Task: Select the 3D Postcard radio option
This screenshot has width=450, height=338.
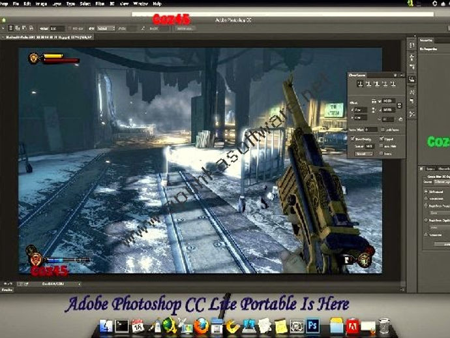Action: point(426,192)
